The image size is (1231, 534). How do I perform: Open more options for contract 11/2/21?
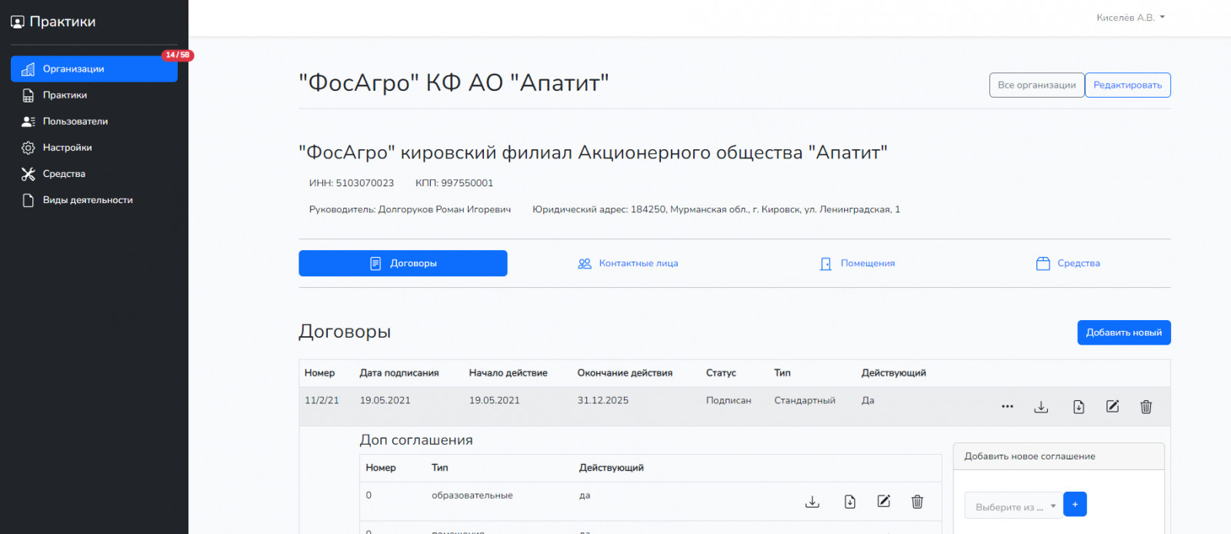[x=1007, y=407]
